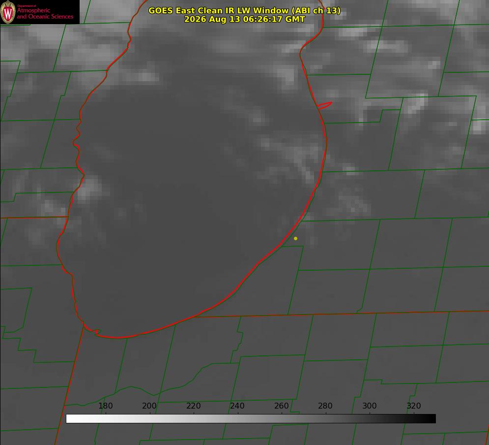
Task: Click the black end of the colorbar
Action: coord(431,418)
